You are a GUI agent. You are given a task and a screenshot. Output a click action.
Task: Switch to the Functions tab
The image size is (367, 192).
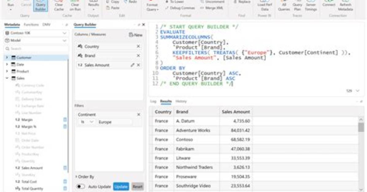pyautogui.click(x=31, y=24)
